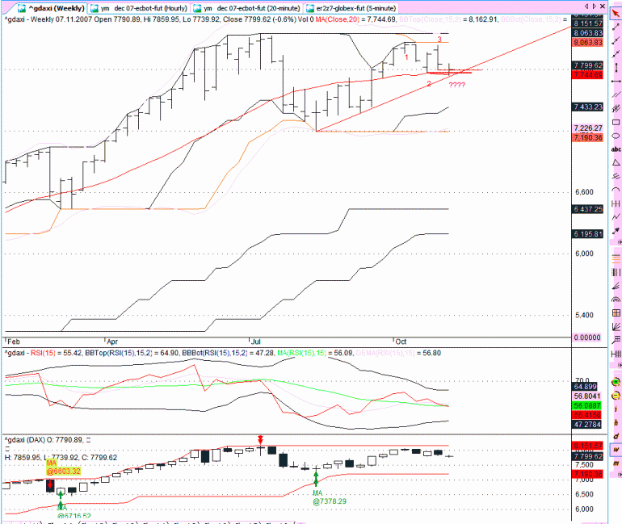
Task: Toggle the daily (d) periodicity button
Action: tap(616, 436)
